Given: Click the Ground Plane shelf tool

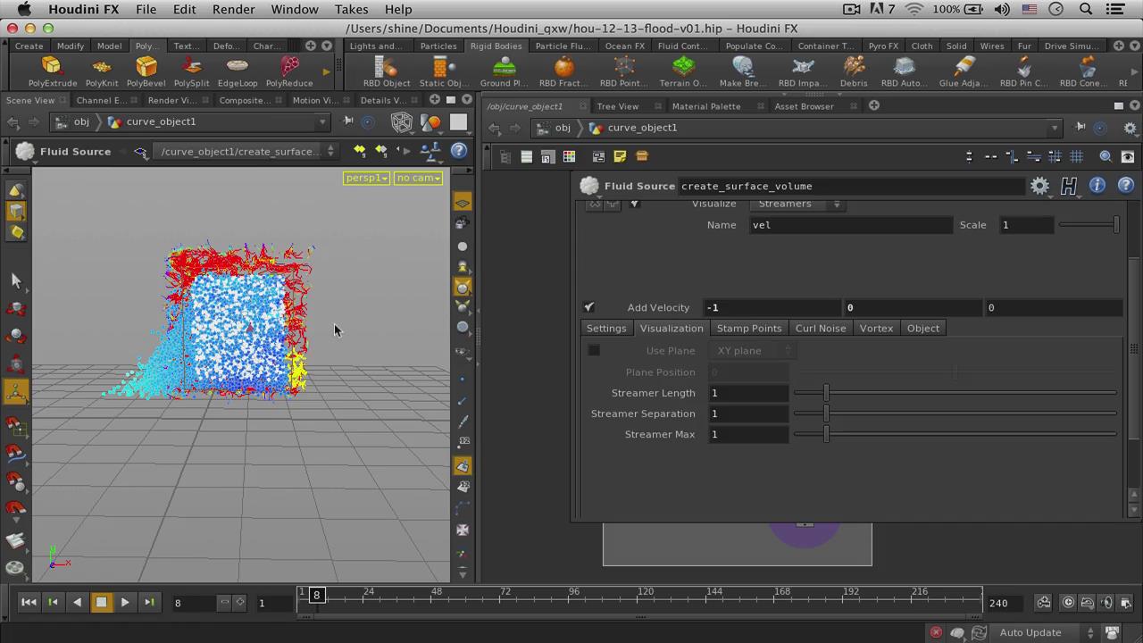Looking at the screenshot, I should [x=505, y=71].
